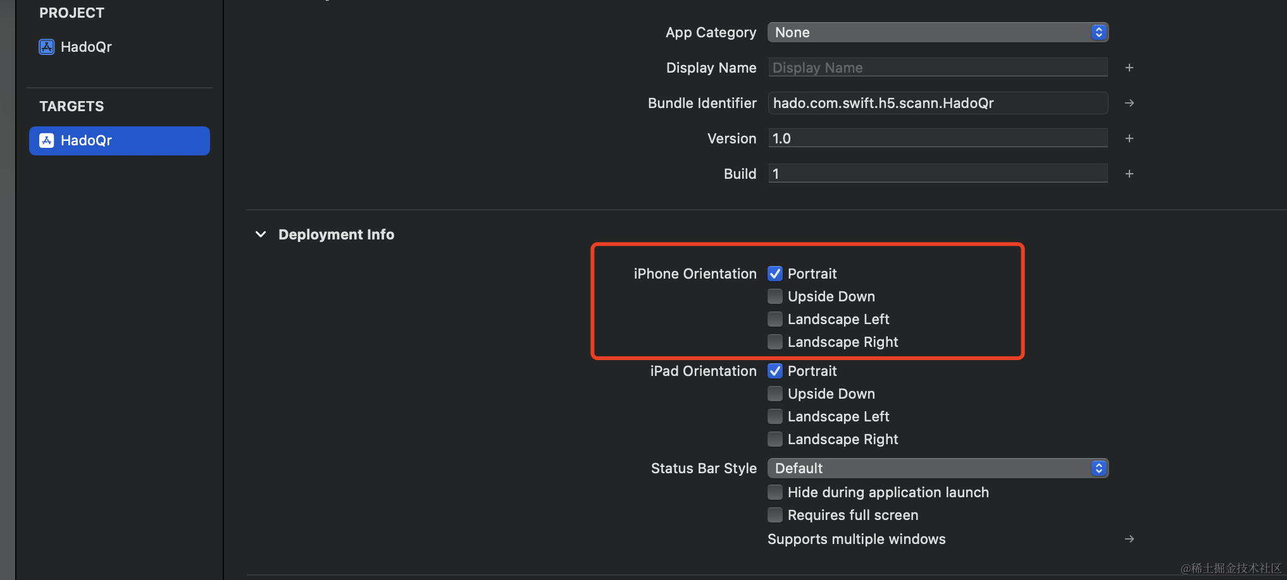This screenshot has height=580, width=1287.
Task: Enable iPad Upside Down orientation
Action: click(775, 394)
